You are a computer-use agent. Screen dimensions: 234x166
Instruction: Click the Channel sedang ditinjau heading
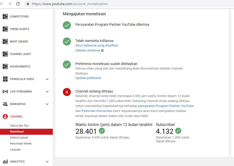[94, 91]
